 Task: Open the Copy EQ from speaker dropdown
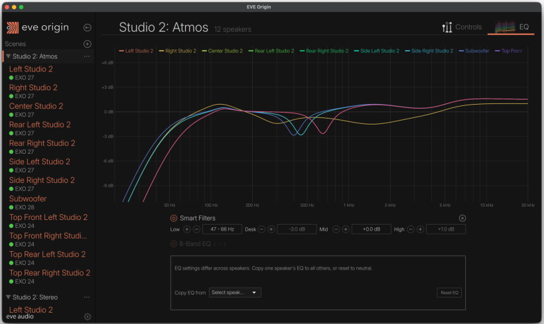(x=235, y=292)
